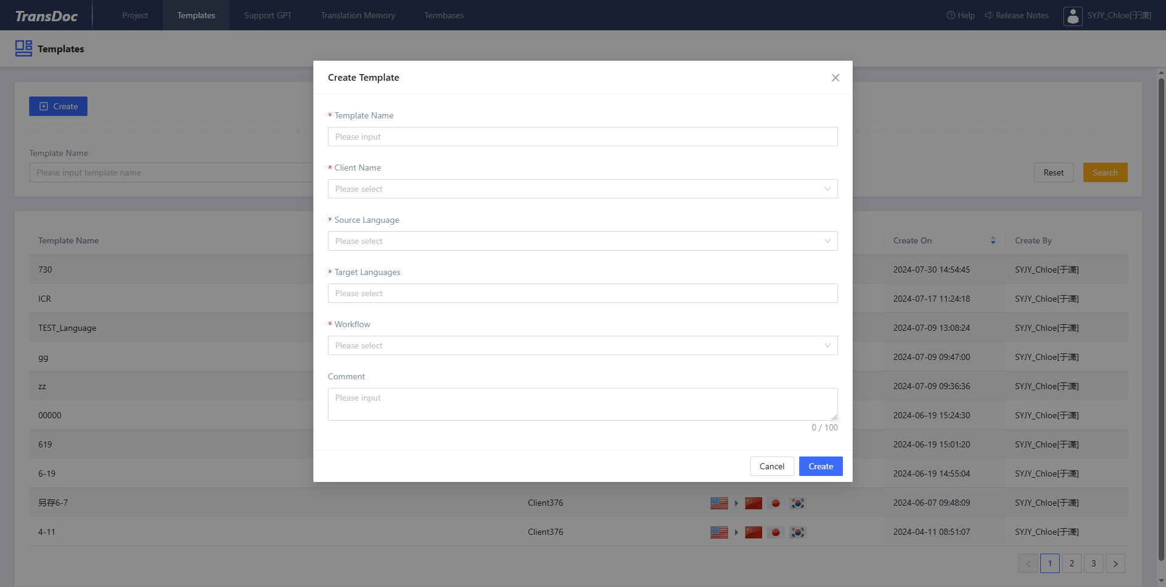Switch to the Project tab
The width and height of the screenshot is (1166, 587).
[135, 15]
